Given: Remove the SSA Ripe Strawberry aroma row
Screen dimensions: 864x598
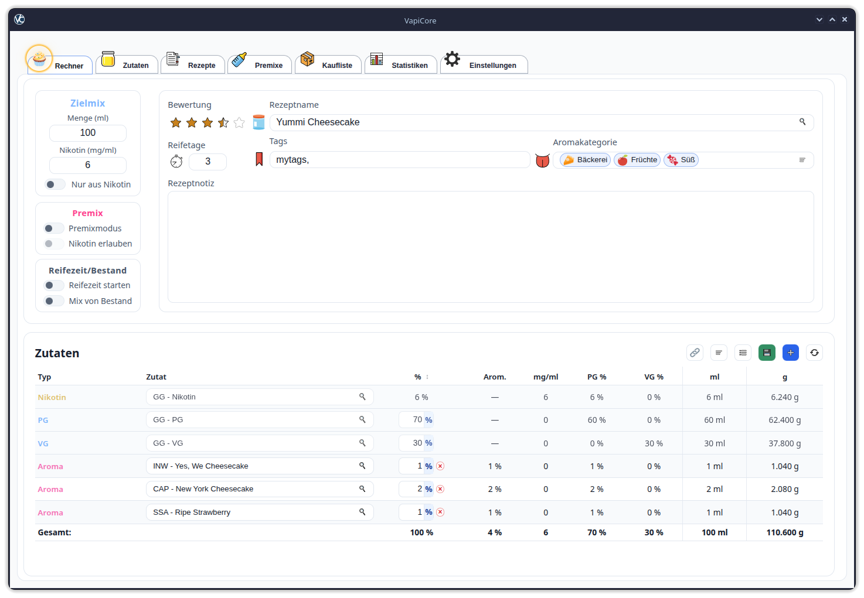Looking at the screenshot, I should [x=440, y=512].
